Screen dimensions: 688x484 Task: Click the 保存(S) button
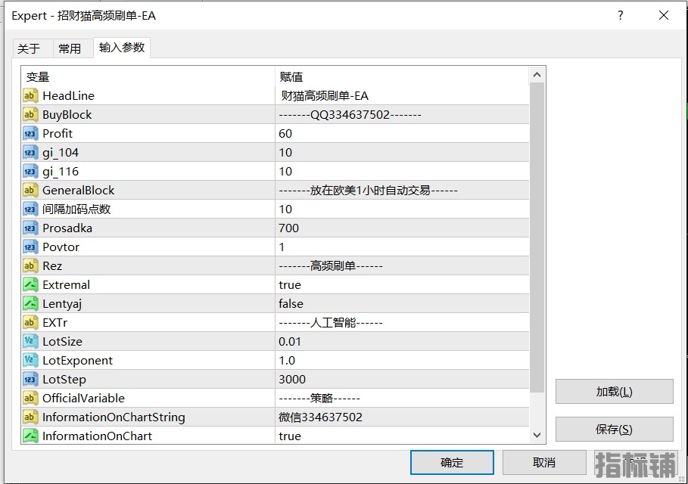[614, 429]
